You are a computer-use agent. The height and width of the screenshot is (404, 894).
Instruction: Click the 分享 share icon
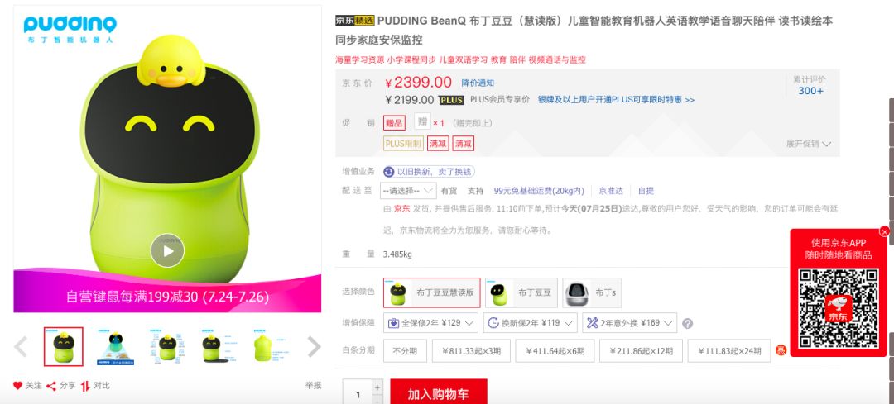click(51, 386)
